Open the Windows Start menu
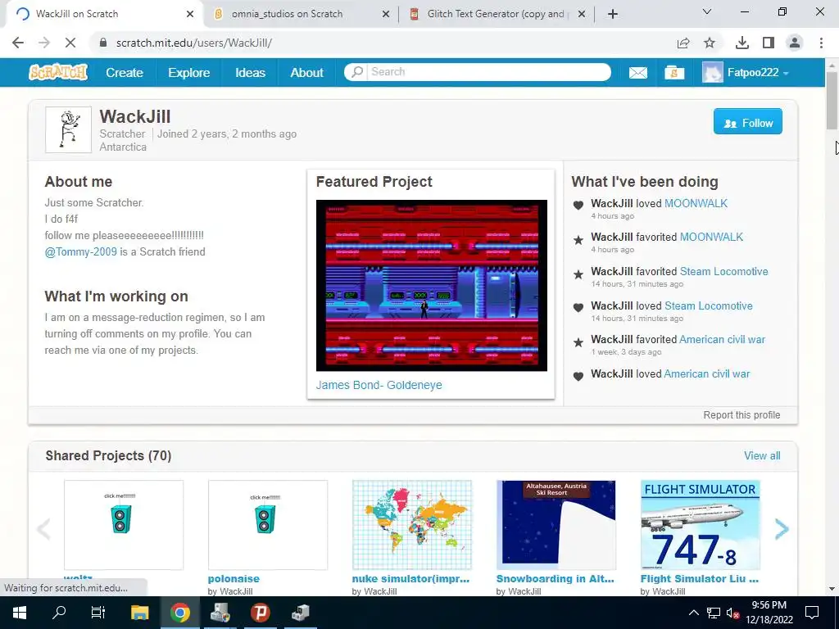 tap(20, 613)
